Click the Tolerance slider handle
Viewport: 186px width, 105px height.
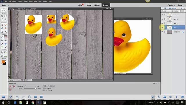click(25, 86)
